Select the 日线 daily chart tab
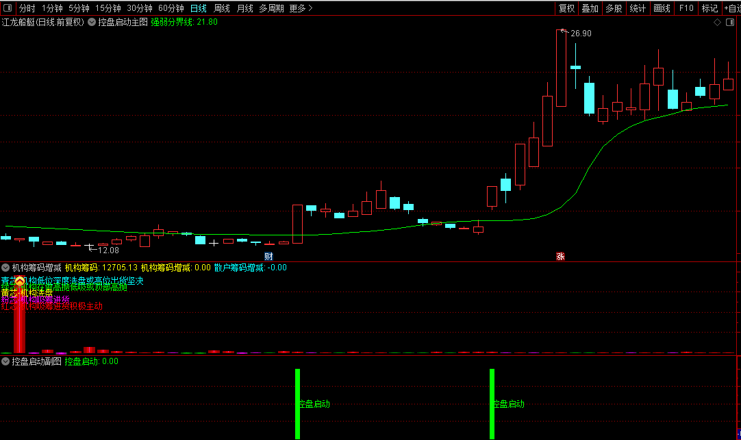The image size is (741, 440). (x=199, y=8)
